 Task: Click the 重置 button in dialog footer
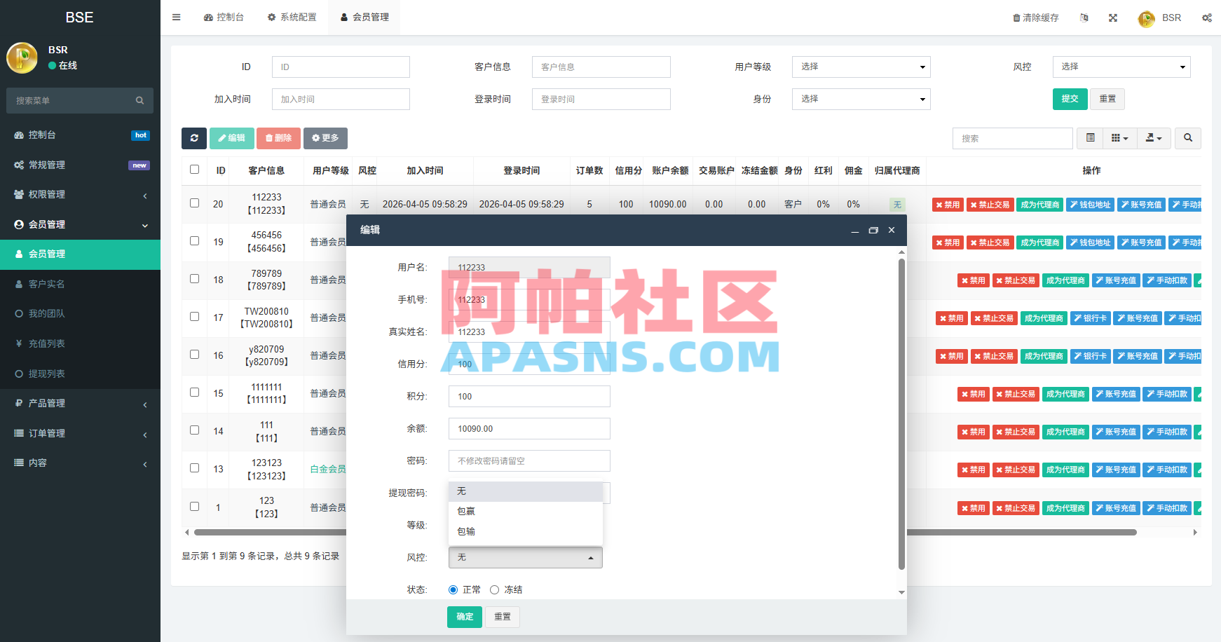pos(503,617)
